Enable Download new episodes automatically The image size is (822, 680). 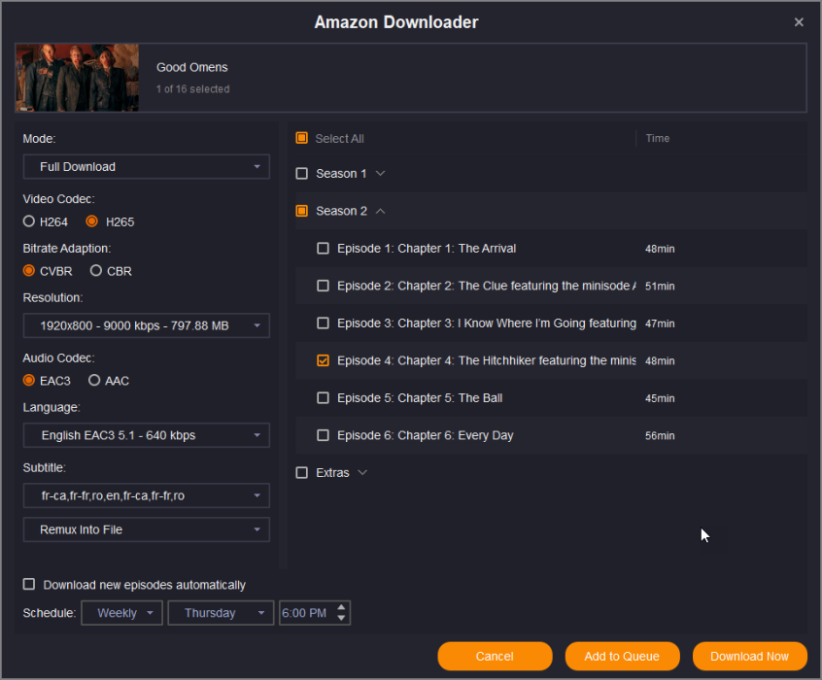29,584
